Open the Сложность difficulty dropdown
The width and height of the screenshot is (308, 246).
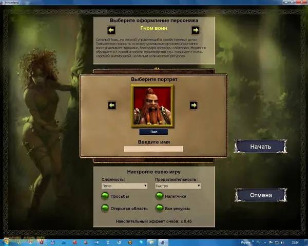point(125,186)
